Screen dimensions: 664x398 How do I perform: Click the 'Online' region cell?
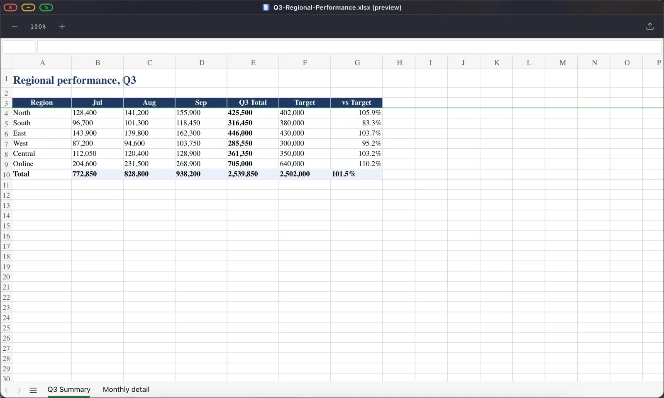[x=42, y=164]
